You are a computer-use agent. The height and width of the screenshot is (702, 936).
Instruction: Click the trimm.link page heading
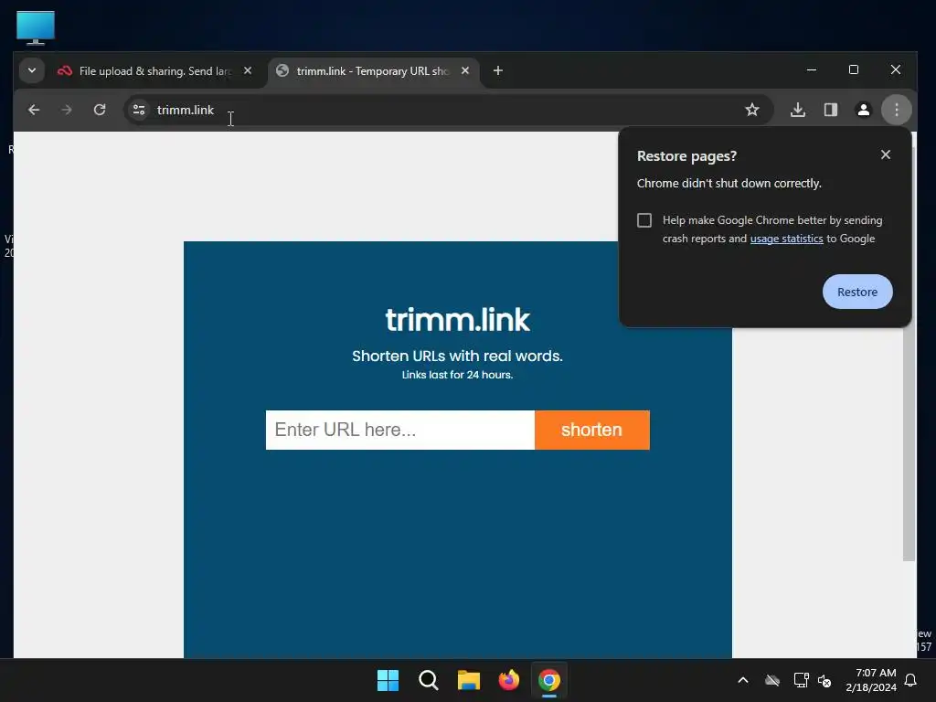(x=457, y=320)
